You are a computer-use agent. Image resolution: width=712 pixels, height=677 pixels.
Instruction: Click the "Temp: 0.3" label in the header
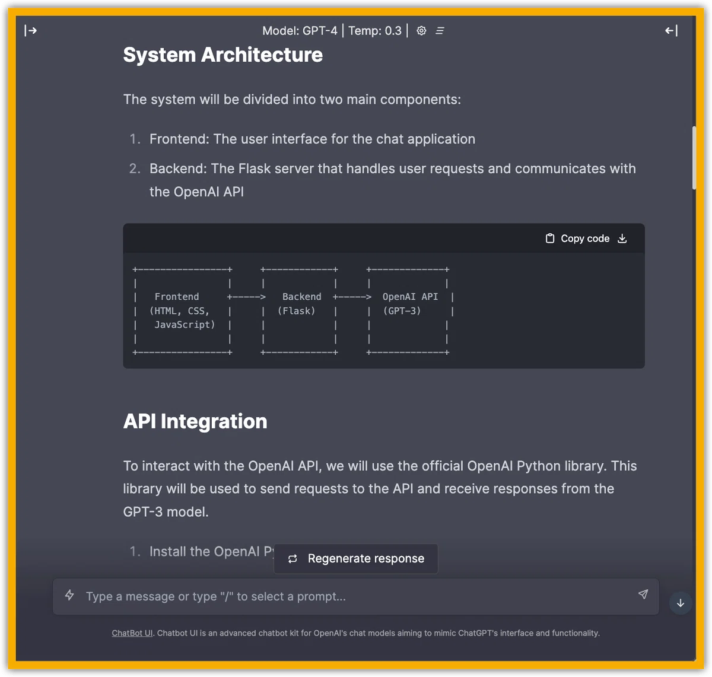(375, 31)
